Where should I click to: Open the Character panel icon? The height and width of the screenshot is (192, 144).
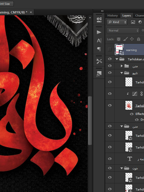click(x=99, y=41)
